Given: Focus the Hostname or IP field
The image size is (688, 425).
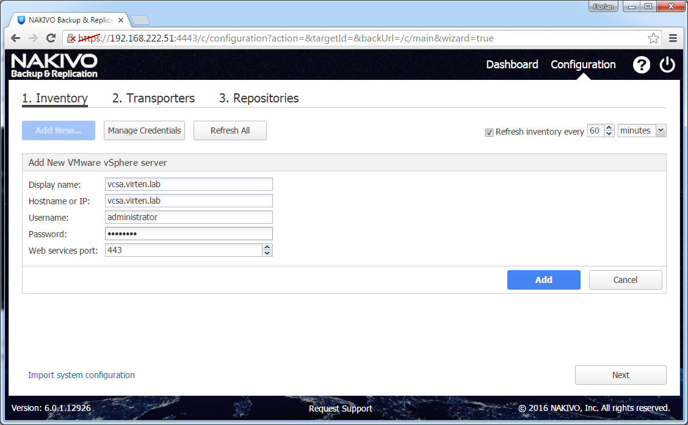Looking at the screenshot, I should click(189, 201).
